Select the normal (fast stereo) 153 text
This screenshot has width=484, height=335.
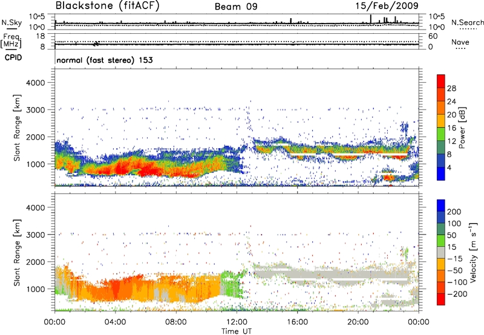pos(105,60)
